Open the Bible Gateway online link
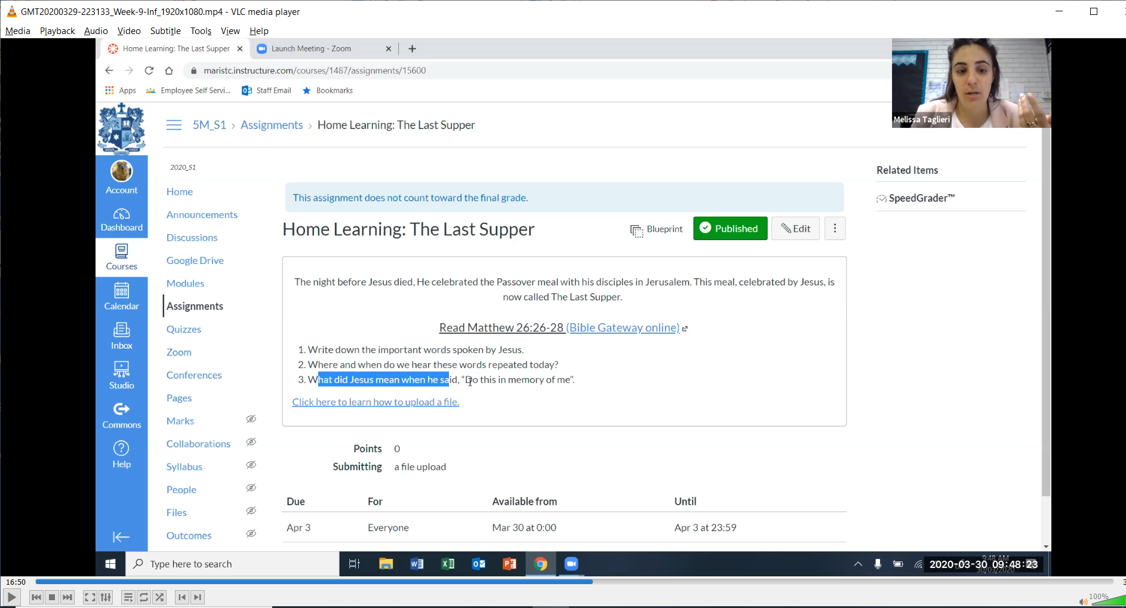Screen dimensions: 1126x608 click(623, 328)
